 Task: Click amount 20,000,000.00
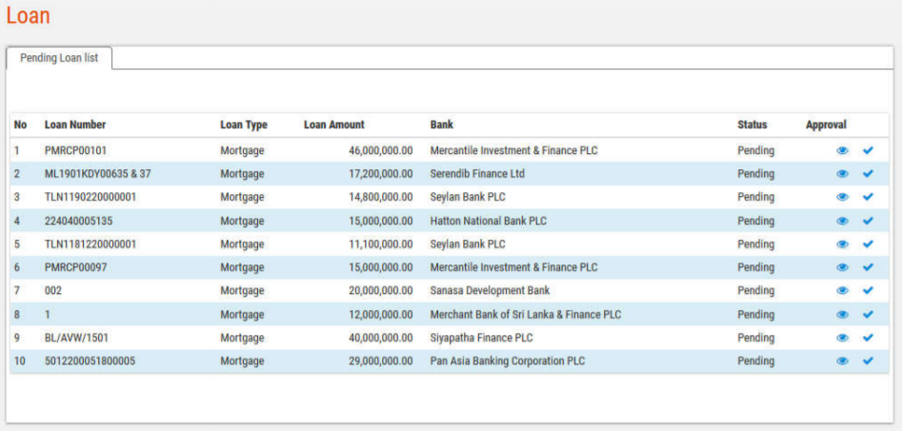coord(381,290)
